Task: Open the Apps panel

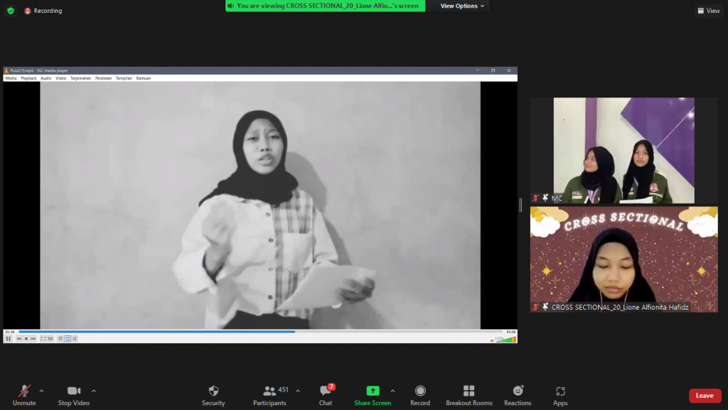Action: pos(560,391)
